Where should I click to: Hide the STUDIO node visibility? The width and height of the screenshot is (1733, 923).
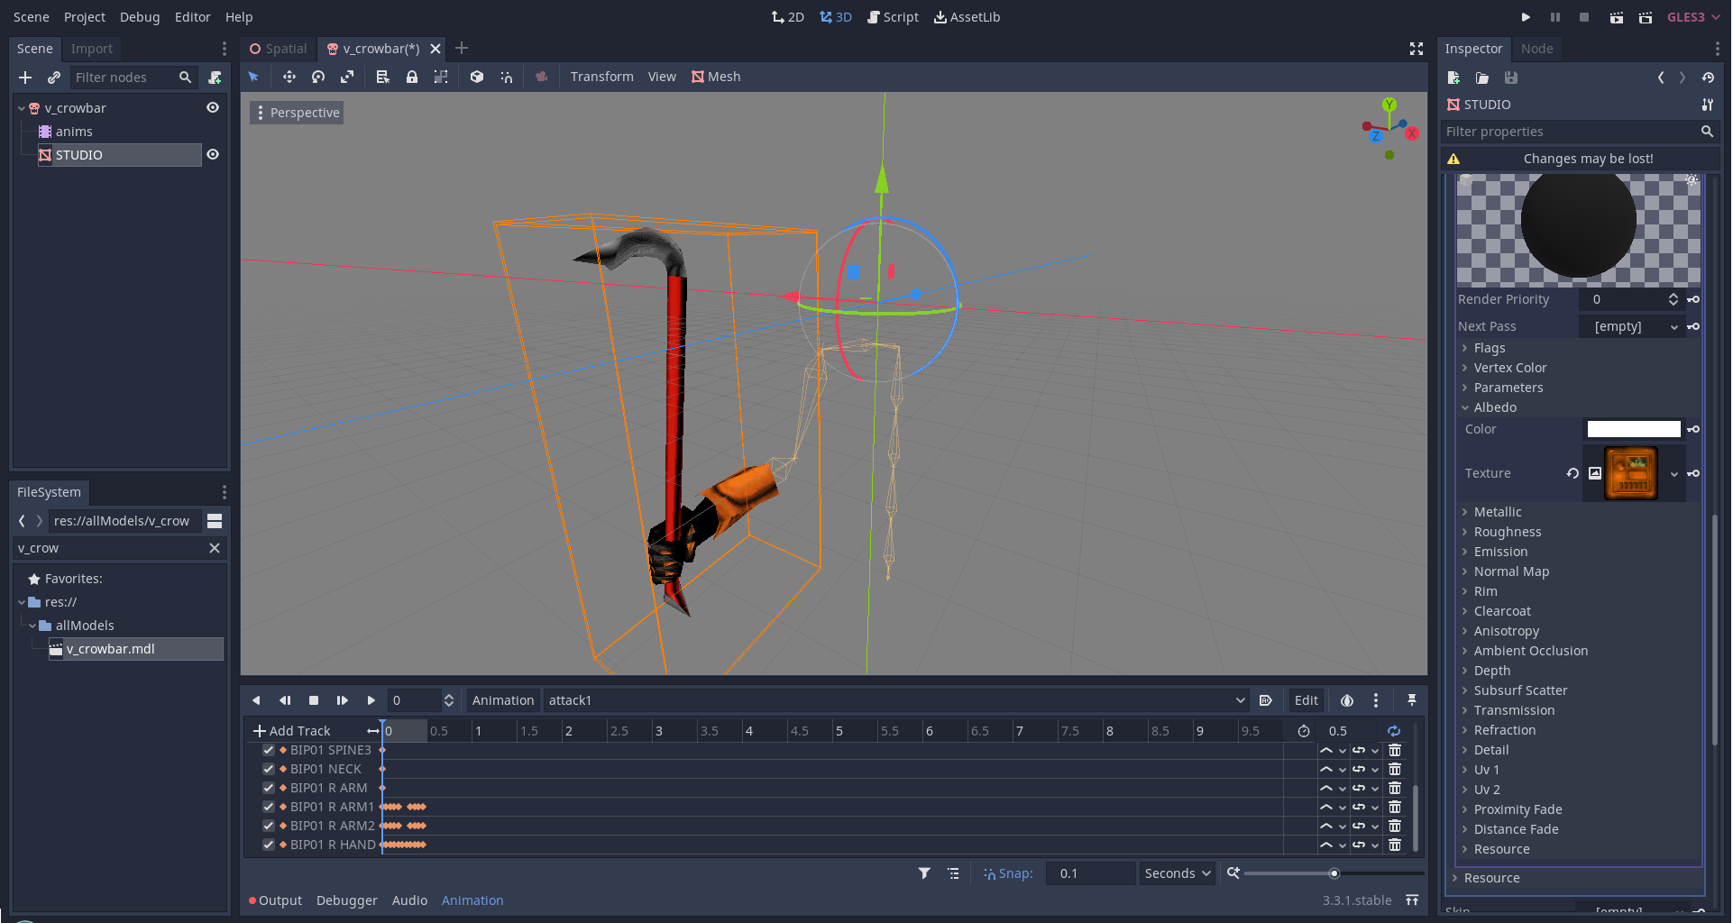213,154
